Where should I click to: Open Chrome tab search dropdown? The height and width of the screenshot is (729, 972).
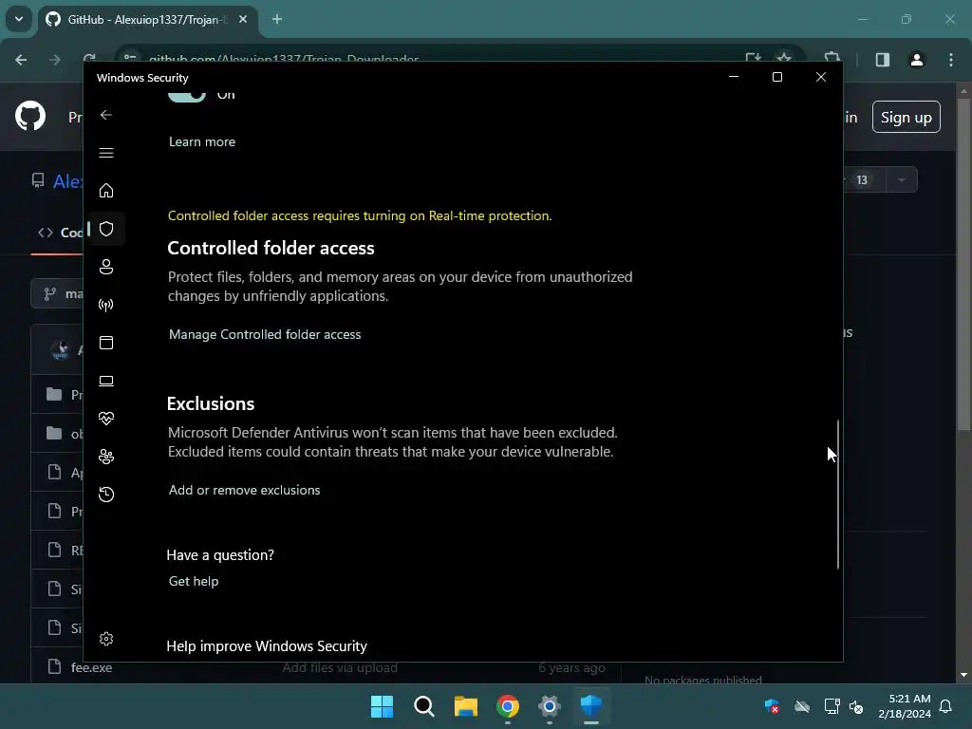tap(19, 19)
